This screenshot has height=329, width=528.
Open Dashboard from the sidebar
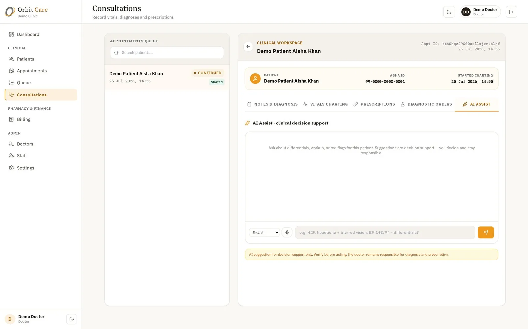41,34
